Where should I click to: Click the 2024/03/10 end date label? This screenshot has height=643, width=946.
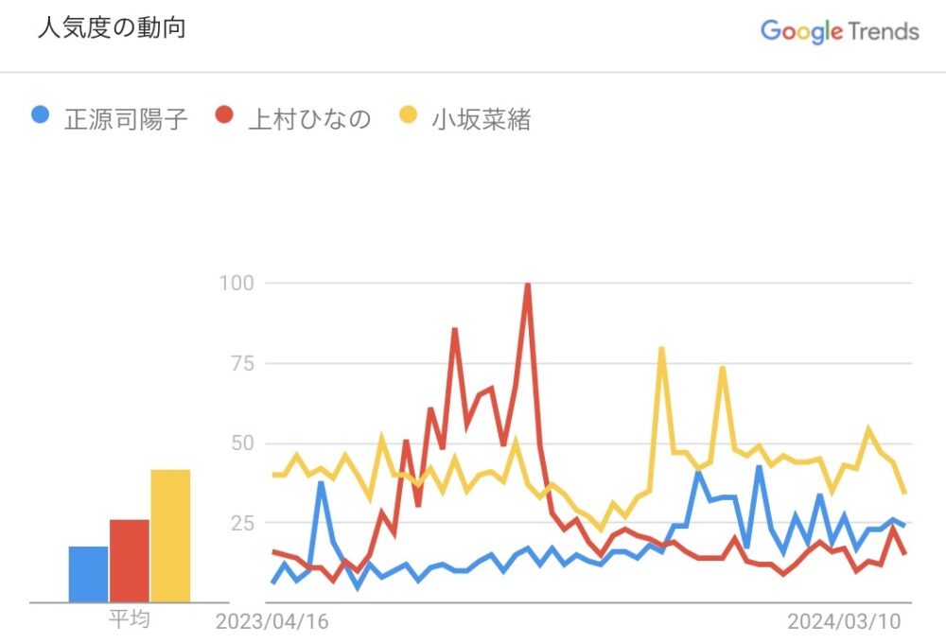(x=844, y=622)
